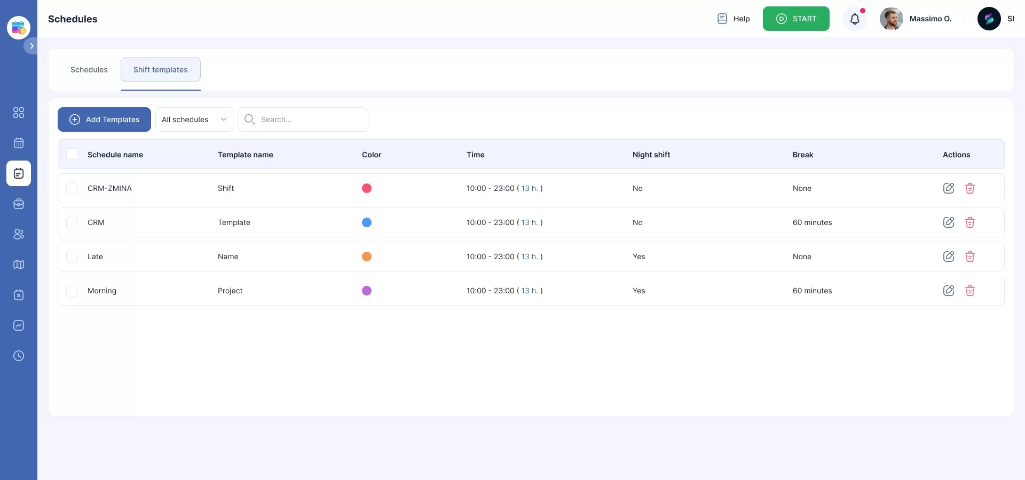Open the clock icon in sidebar
Image resolution: width=1025 pixels, height=480 pixels.
19,356
